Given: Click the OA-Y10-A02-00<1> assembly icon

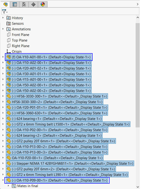Looking at the screenshot, I should coord(9,63).
